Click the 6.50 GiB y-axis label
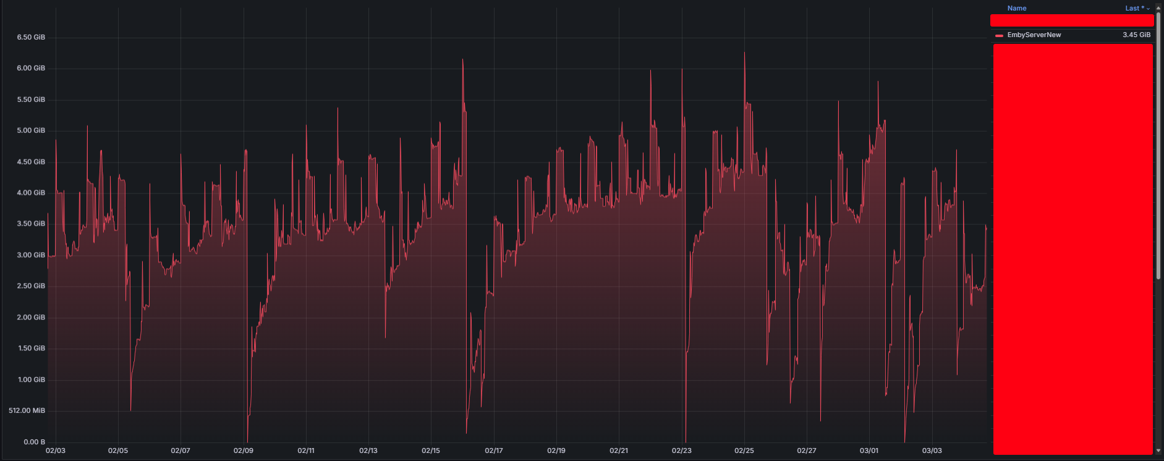This screenshot has height=461, width=1164. (31, 37)
